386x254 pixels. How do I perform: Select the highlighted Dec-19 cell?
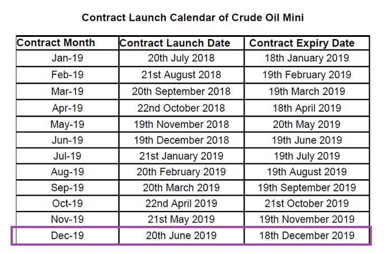[67, 236]
